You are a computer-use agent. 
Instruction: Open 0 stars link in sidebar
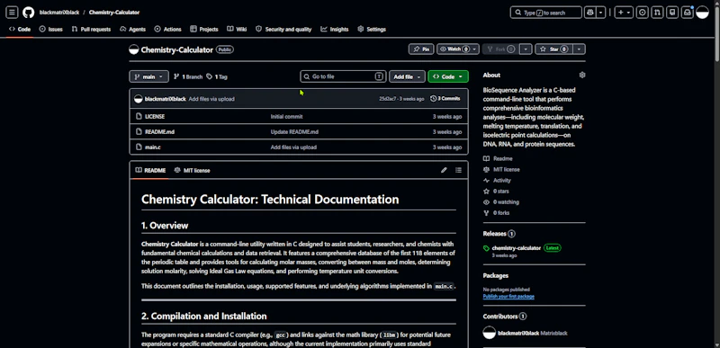point(497,192)
